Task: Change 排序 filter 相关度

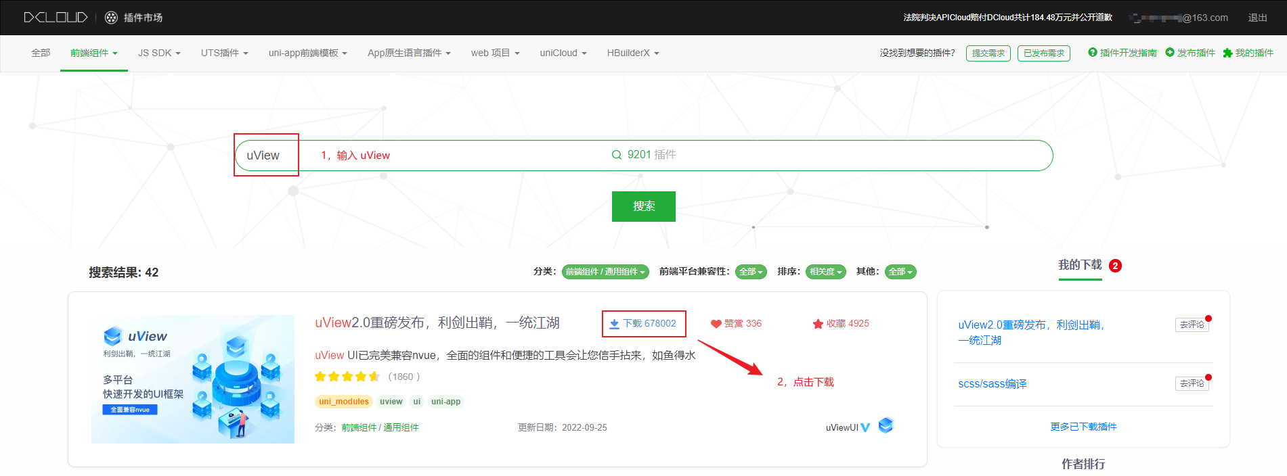Action: click(x=826, y=272)
